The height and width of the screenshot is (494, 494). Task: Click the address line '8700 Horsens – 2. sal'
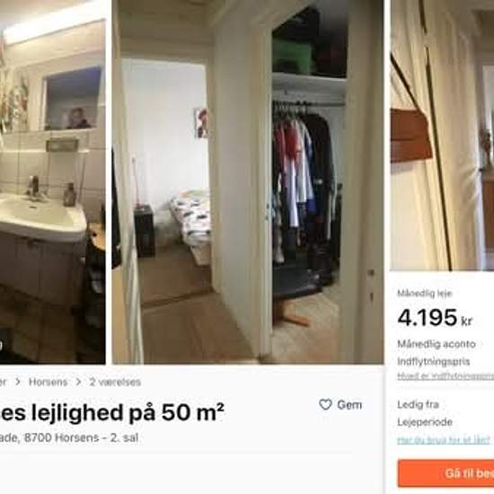(81, 437)
